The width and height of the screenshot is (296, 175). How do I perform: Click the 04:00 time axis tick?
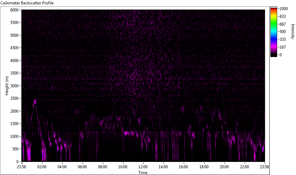(x=62, y=167)
